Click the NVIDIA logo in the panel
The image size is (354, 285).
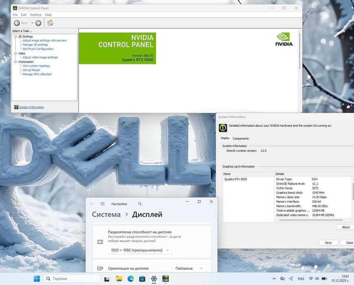[284, 39]
